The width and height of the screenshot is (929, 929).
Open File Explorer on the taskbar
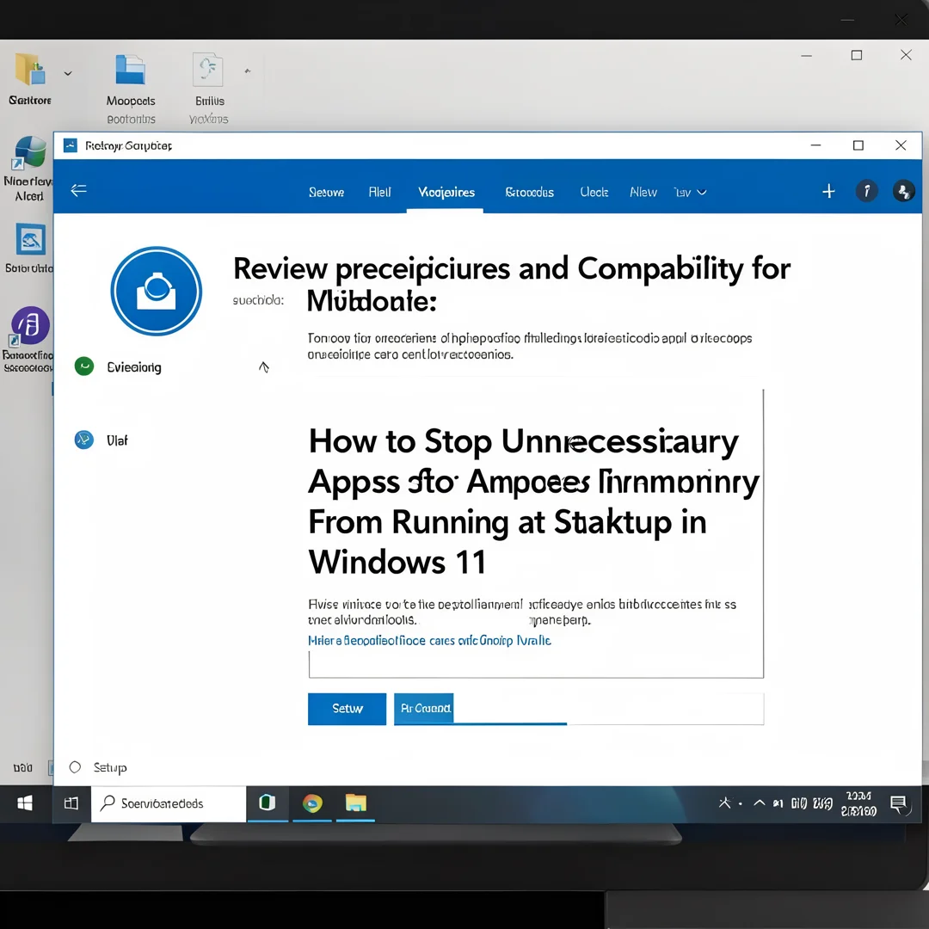(355, 803)
